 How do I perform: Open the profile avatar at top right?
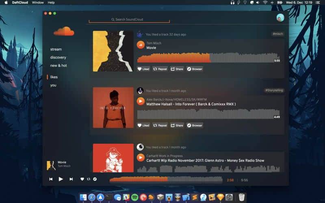pyautogui.click(x=280, y=18)
